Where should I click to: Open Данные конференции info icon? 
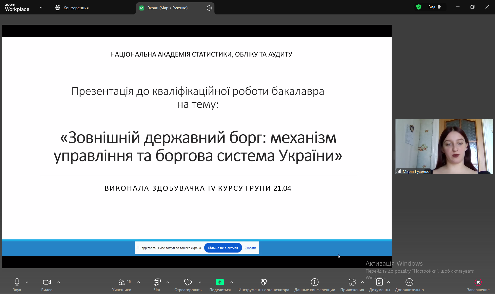coord(315,282)
